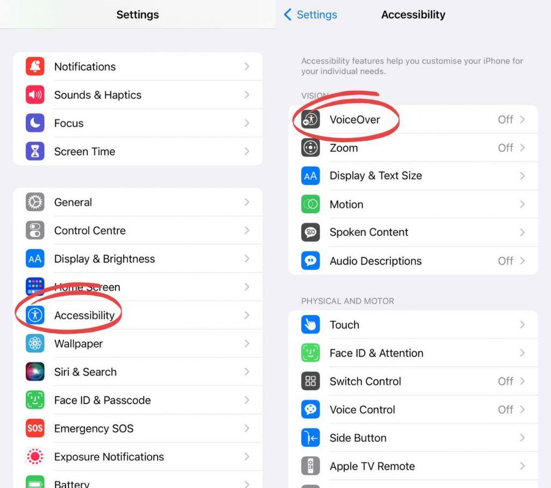Tap the Spoken Content speech bubble icon
This screenshot has width=551, height=488.
tap(310, 232)
